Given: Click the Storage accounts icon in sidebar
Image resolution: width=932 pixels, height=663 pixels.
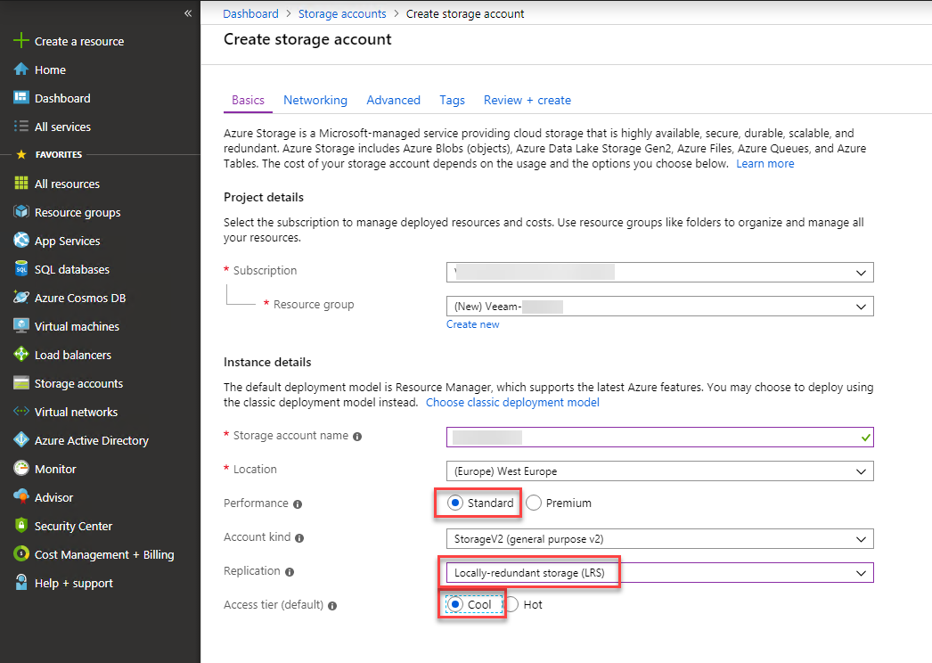Looking at the screenshot, I should coord(20,383).
